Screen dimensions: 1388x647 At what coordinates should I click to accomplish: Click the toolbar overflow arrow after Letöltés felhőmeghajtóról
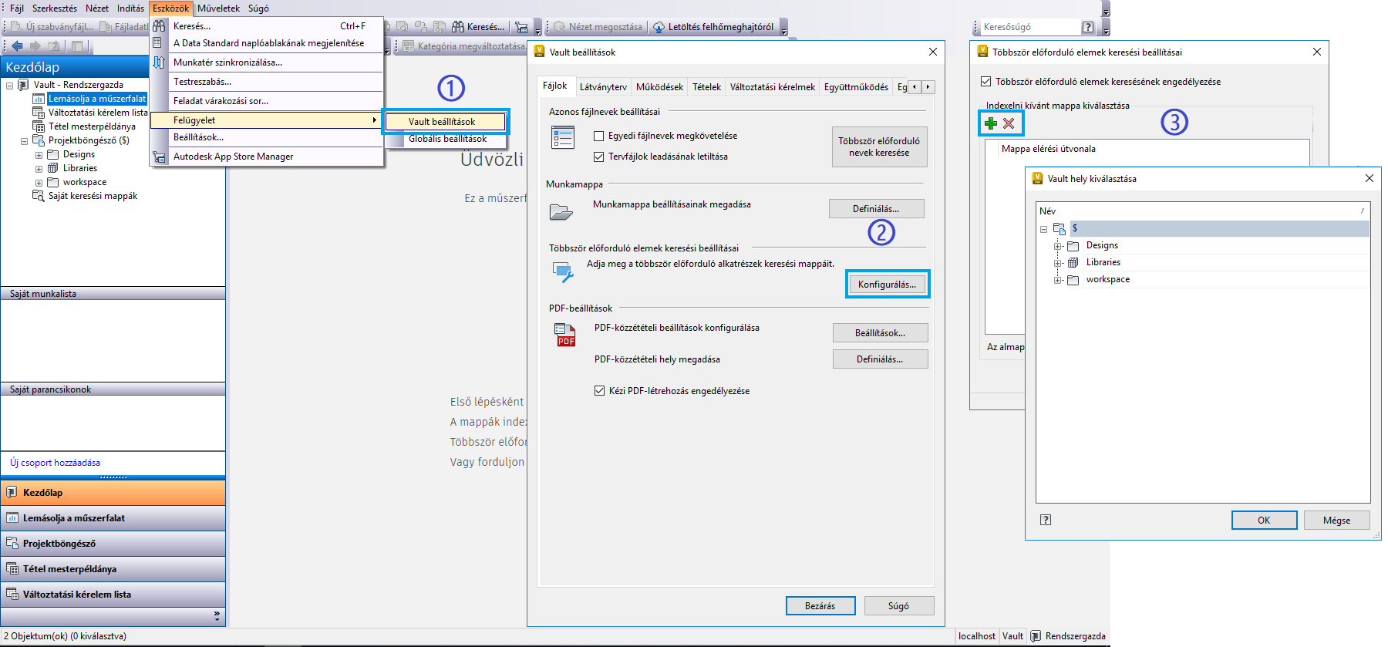pyautogui.click(x=783, y=29)
